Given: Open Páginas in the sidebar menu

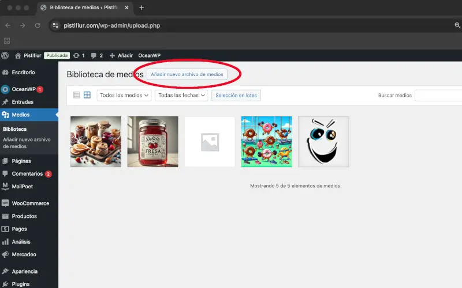Looking at the screenshot, I should coord(21,161).
